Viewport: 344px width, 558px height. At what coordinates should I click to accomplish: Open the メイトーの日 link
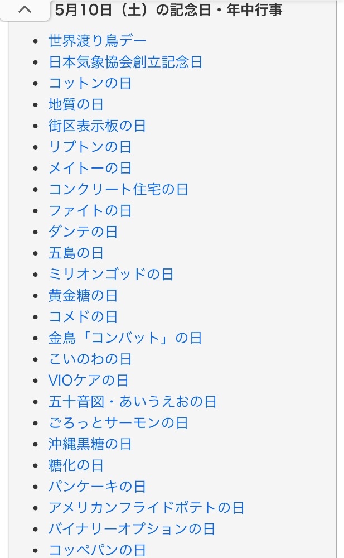pyautogui.click(x=90, y=168)
